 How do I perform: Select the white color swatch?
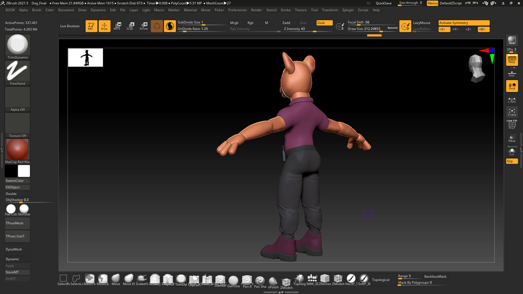pyautogui.click(x=24, y=171)
